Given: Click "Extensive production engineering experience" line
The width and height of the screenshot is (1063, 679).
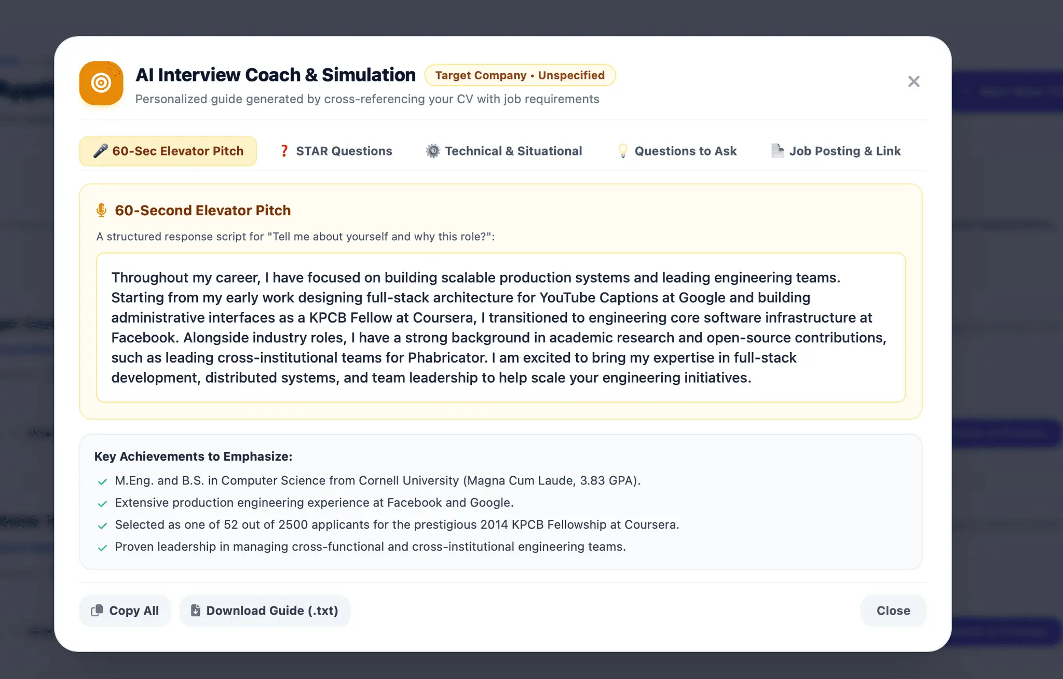Looking at the screenshot, I should (314, 503).
